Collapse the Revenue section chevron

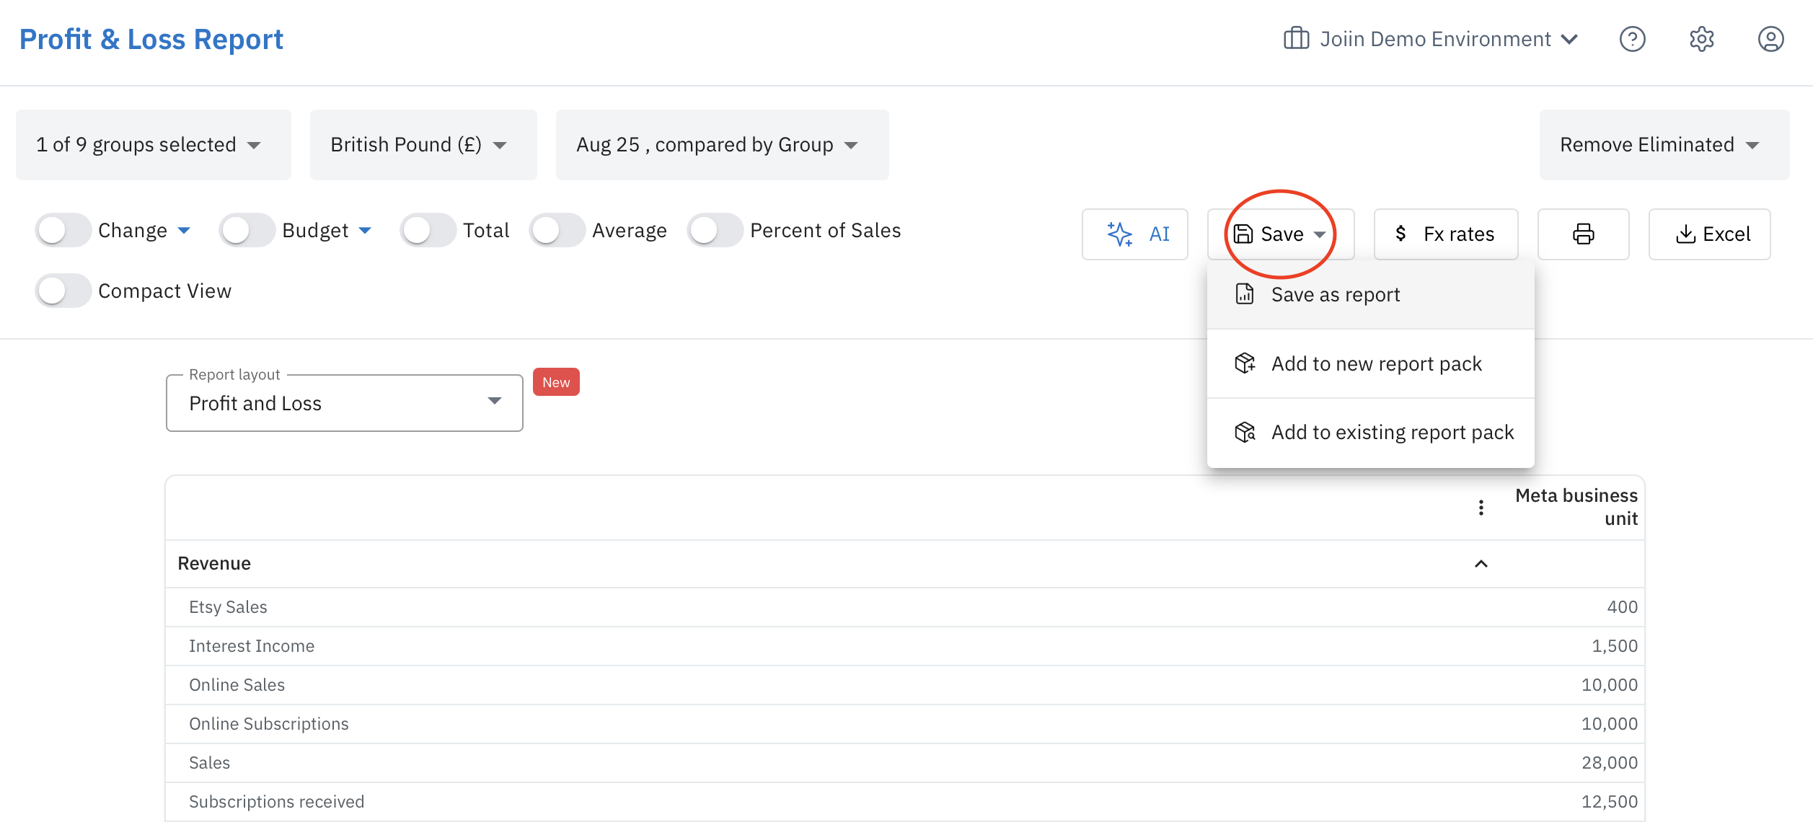coord(1481,564)
